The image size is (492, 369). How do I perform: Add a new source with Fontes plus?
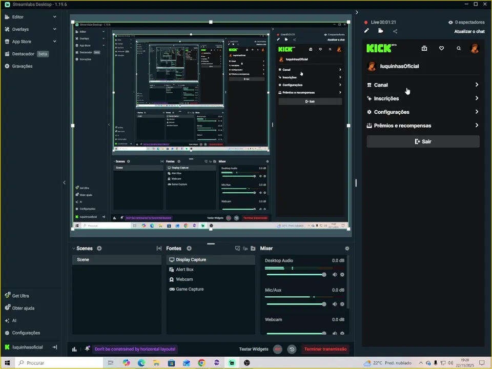point(189,248)
